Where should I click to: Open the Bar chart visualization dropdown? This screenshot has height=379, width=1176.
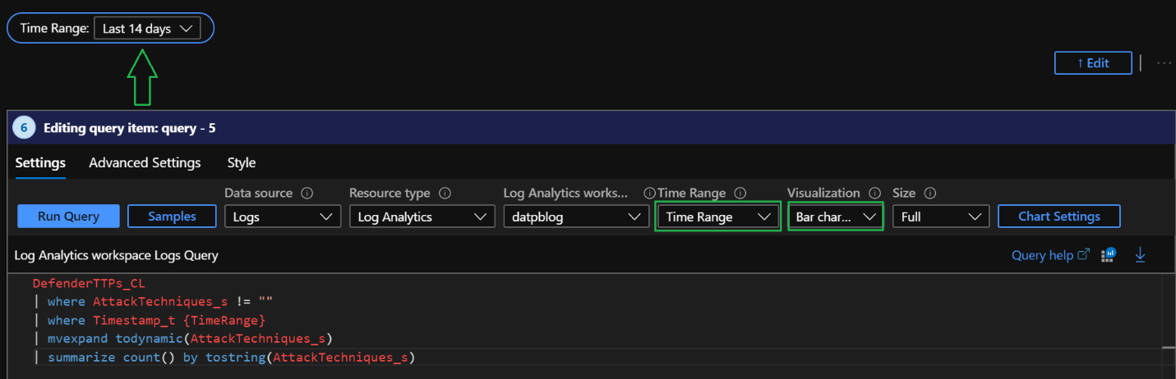[x=835, y=217]
